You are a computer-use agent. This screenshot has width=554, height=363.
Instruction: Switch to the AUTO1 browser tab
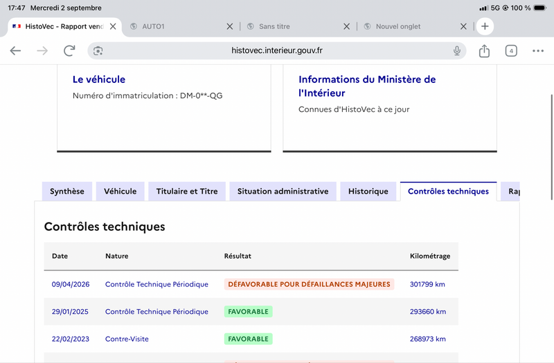pos(177,26)
